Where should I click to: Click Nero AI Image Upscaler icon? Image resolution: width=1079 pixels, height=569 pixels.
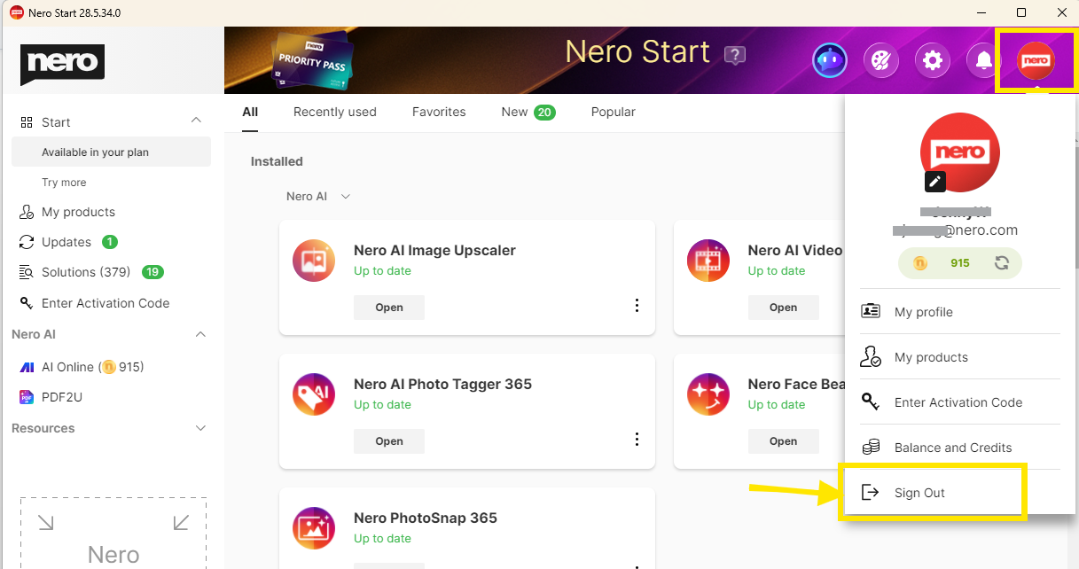[314, 261]
